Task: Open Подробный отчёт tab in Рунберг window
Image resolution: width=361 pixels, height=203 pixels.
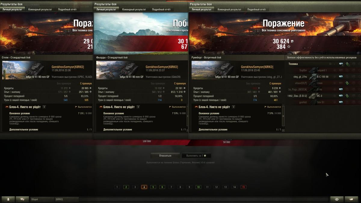Action: coord(257,9)
